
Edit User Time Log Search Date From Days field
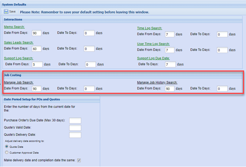tap(170, 50)
